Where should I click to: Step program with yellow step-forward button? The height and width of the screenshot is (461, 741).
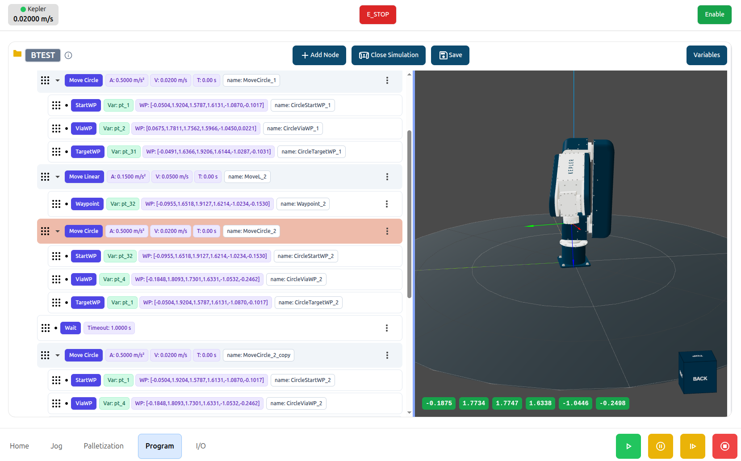coord(693,446)
